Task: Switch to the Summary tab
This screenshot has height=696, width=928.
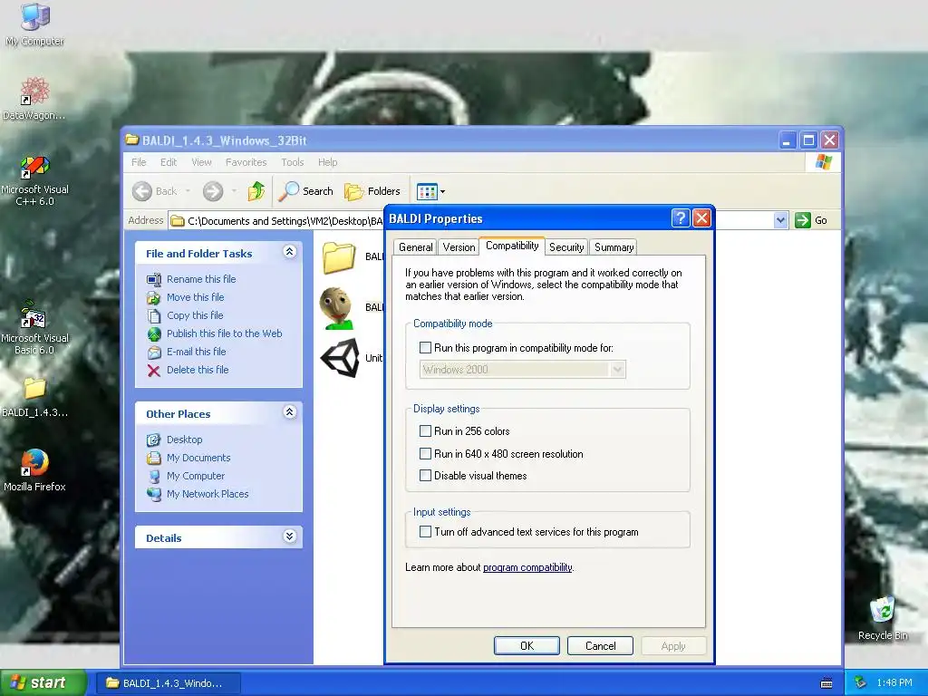Action: click(614, 247)
